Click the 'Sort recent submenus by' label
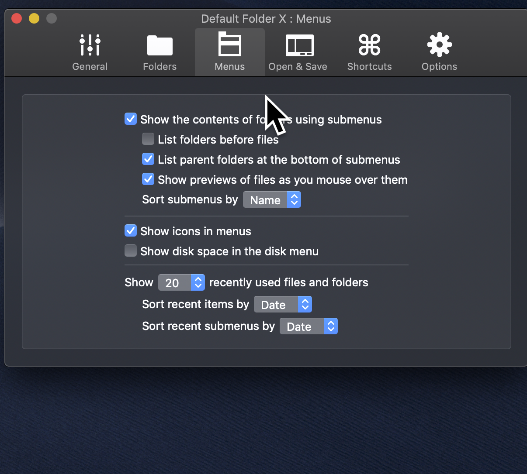Screen dimensions: 527x474 (208, 326)
